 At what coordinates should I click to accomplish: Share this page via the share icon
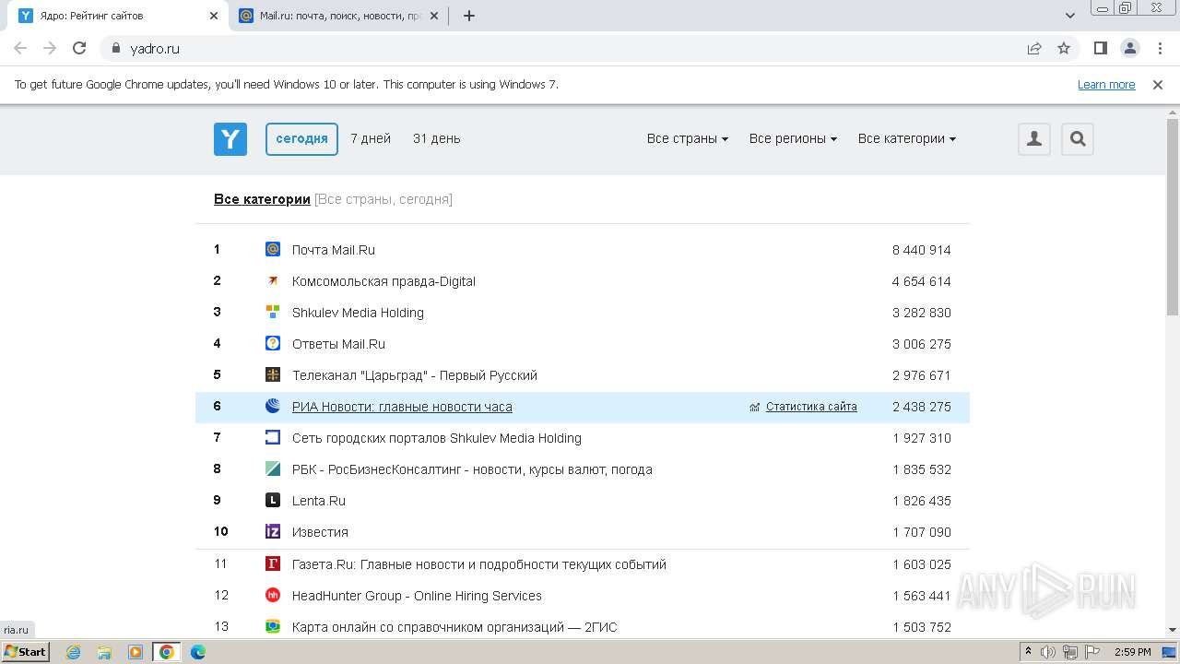1034,48
